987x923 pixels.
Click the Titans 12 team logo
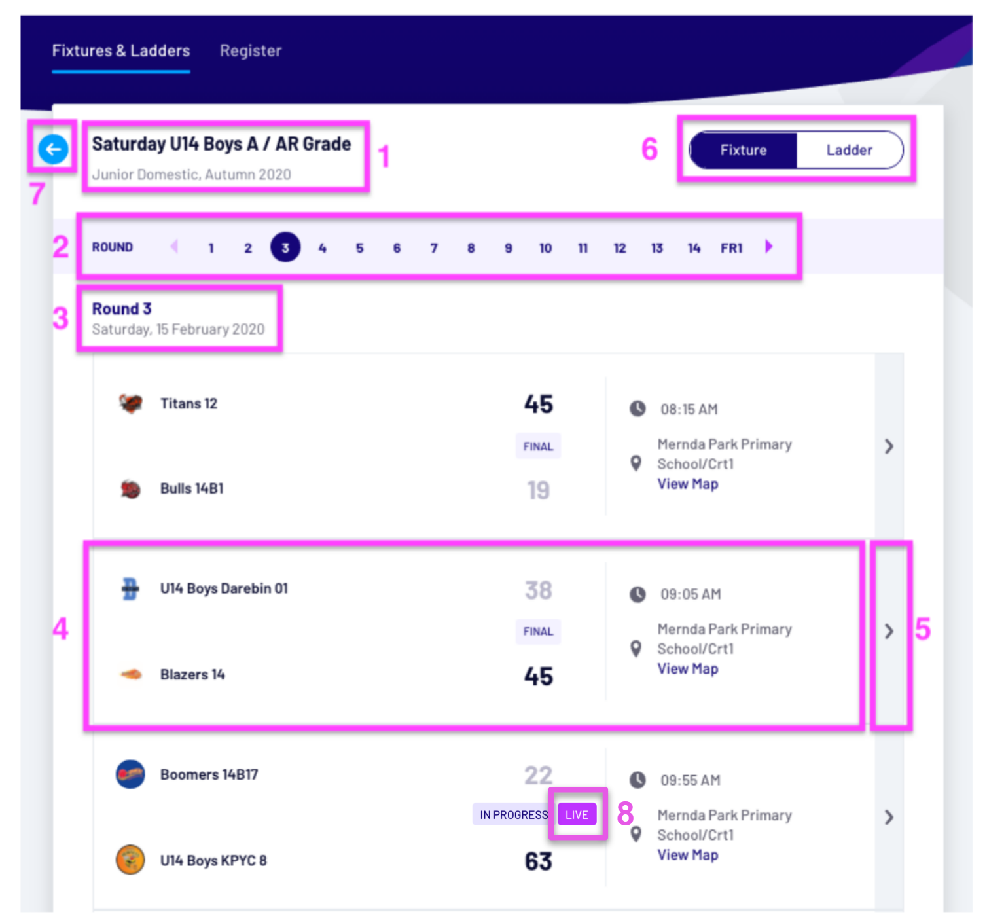click(x=130, y=403)
